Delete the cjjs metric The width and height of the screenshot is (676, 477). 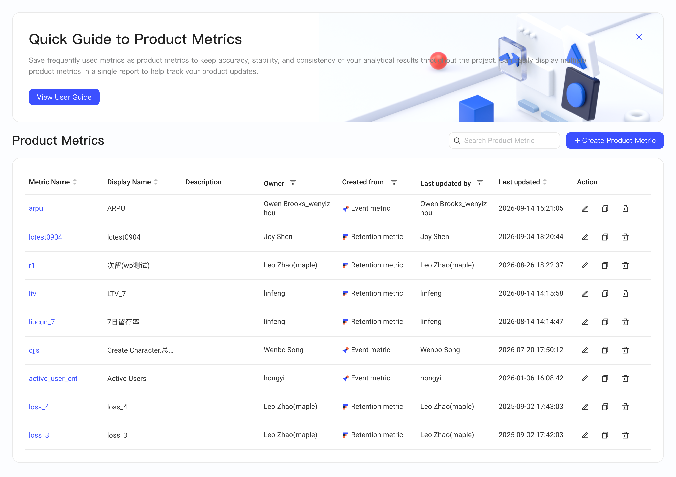click(x=625, y=350)
